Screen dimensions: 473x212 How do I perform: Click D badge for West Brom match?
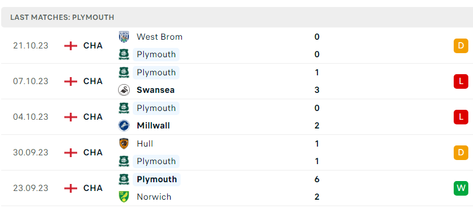click(x=461, y=46)
